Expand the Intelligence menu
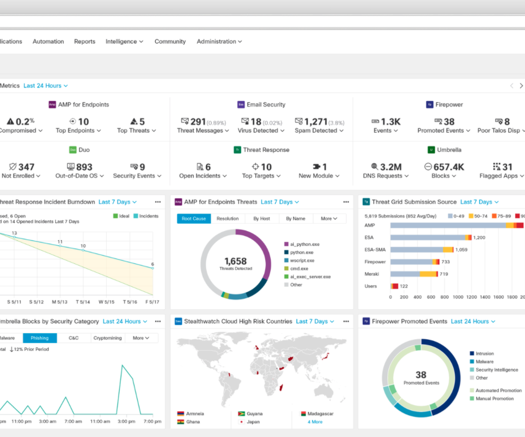The image size is (525, 437). pyautogui.click(x=125, y=42)
